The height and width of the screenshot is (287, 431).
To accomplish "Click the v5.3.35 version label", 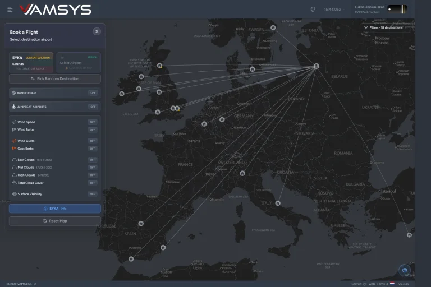I will pyautogui.click(x=404, y=284).
